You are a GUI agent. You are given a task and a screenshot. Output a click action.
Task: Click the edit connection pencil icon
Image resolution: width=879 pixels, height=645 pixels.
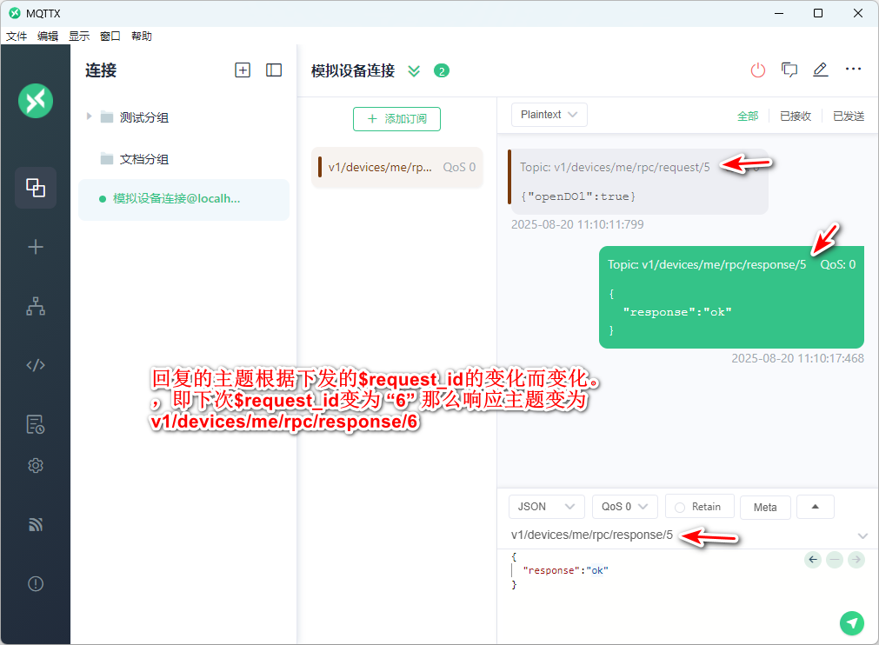tap(820, 70)
